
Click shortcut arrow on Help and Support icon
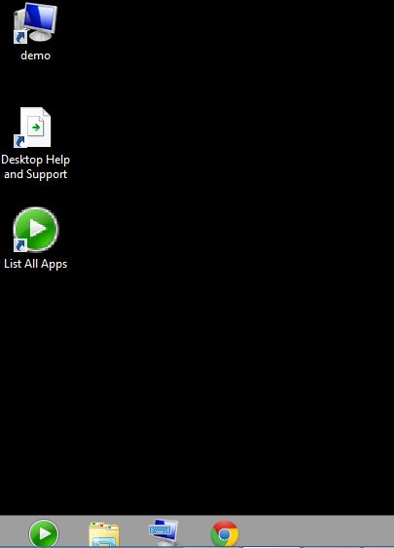click(x=20, y=141)
